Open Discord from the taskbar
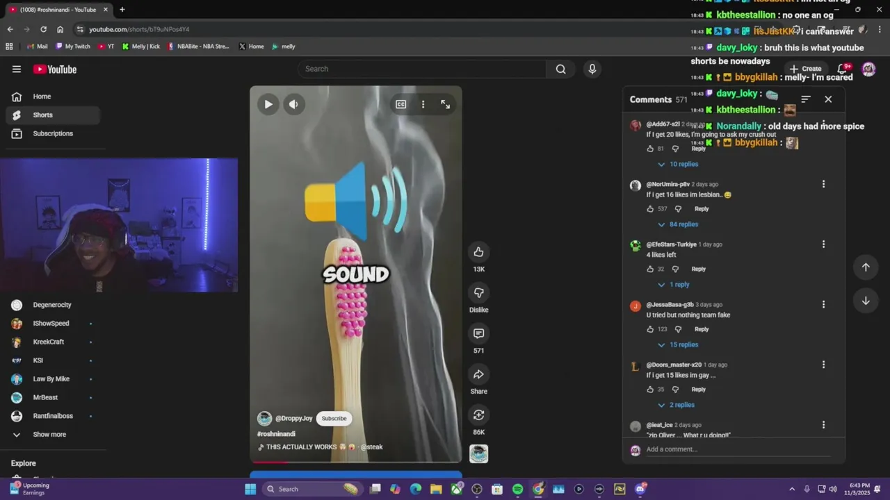The image size is (890, 500). click(640, 489)
